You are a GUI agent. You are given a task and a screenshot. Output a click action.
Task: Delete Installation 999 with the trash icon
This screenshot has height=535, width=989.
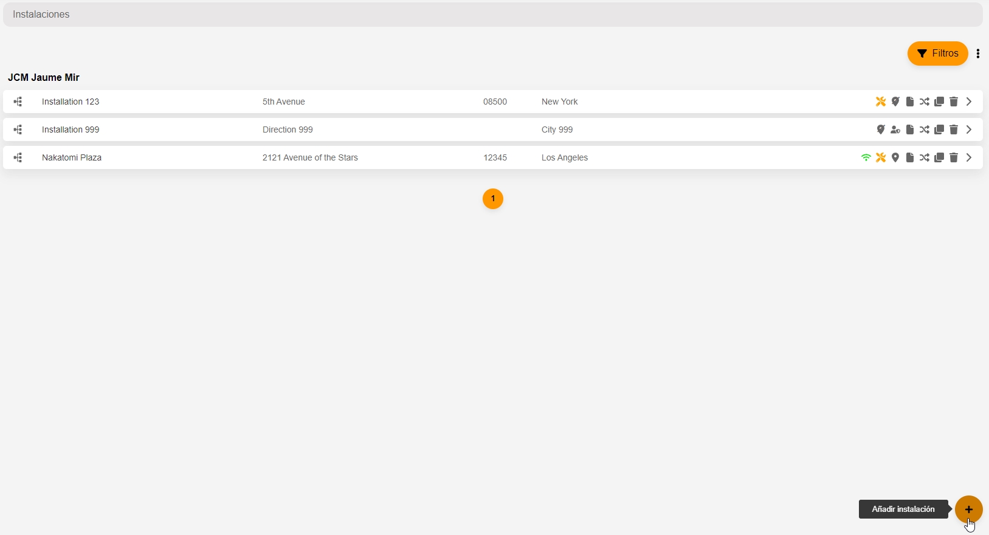954,129
